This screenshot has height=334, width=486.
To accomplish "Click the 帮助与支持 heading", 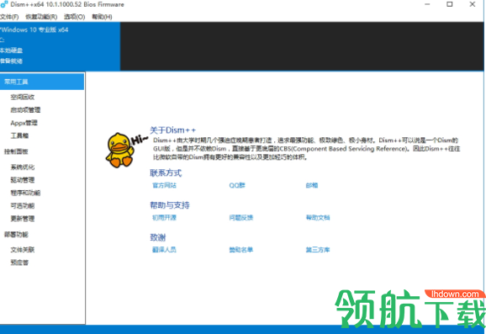I will point(170,205).
